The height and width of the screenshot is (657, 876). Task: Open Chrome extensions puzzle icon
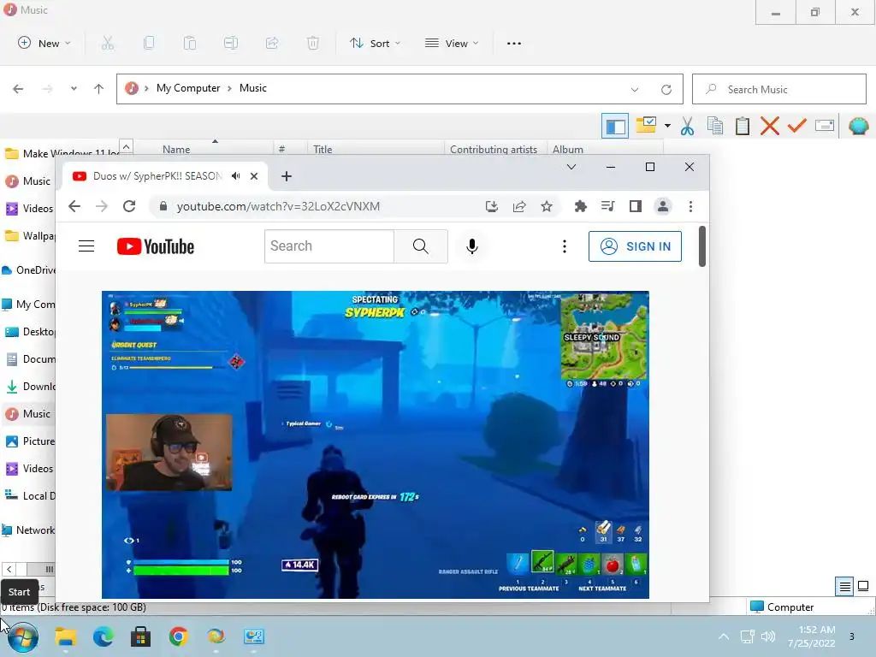pyautogui.click(x=581, y=207)
